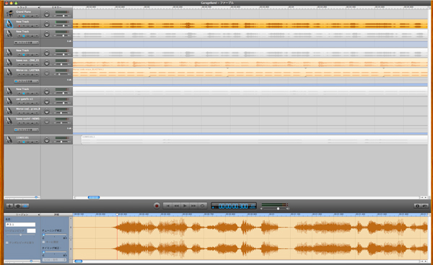Click the Go to Beginning transport button
433x265 pixels.
[167, 206]
